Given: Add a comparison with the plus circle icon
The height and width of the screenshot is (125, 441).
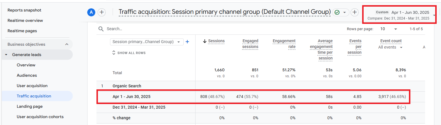Looking at the screenshot, I should point(102,12).
